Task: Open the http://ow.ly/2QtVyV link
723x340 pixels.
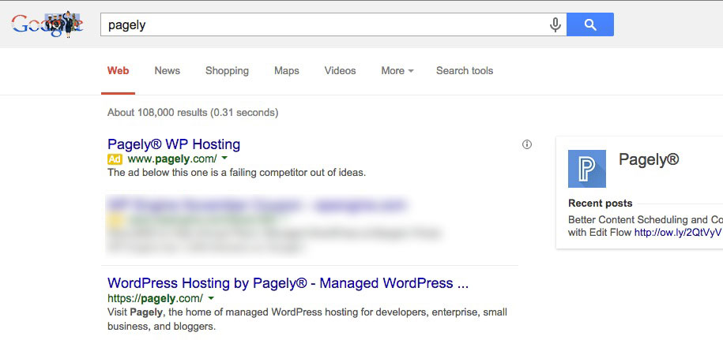Action: click(x=678, y=233)
